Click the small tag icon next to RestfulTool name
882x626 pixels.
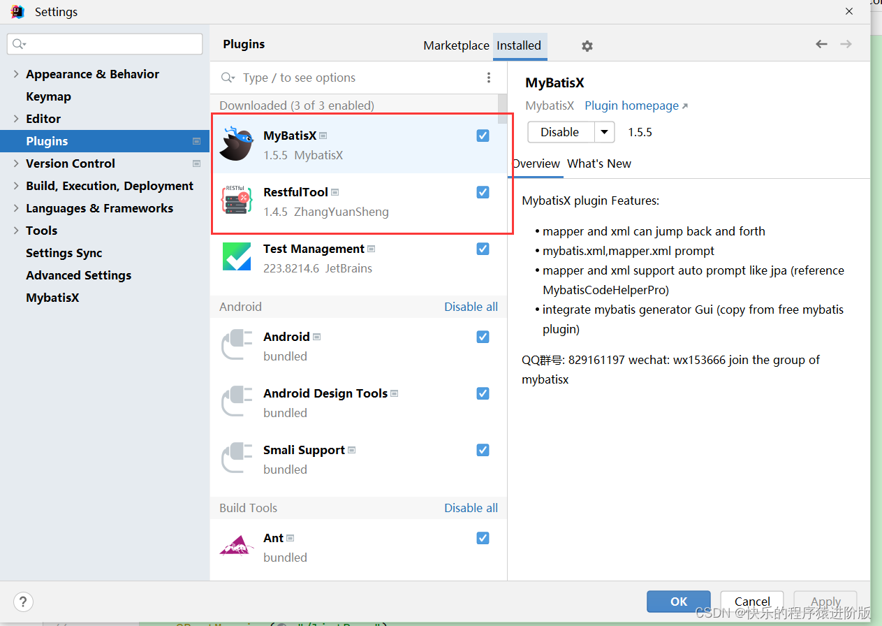click(x=335, y=192)
